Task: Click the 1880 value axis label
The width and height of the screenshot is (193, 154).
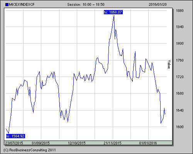Action: (180, 11)
